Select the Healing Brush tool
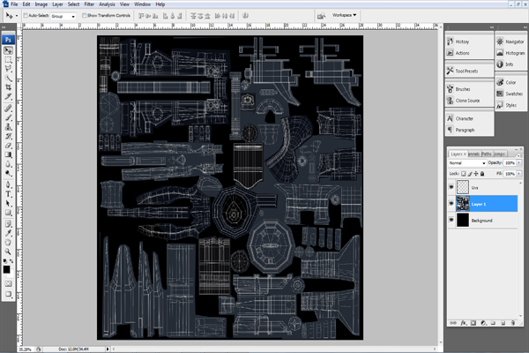Image resolution: width=529 pixels, height=353 pixels. click(9, 108)
